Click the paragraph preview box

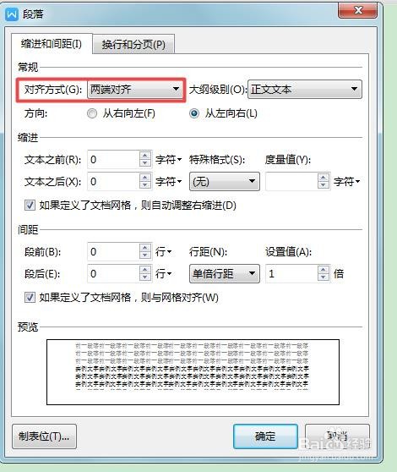pyautogui.click(x=193, y=372)
